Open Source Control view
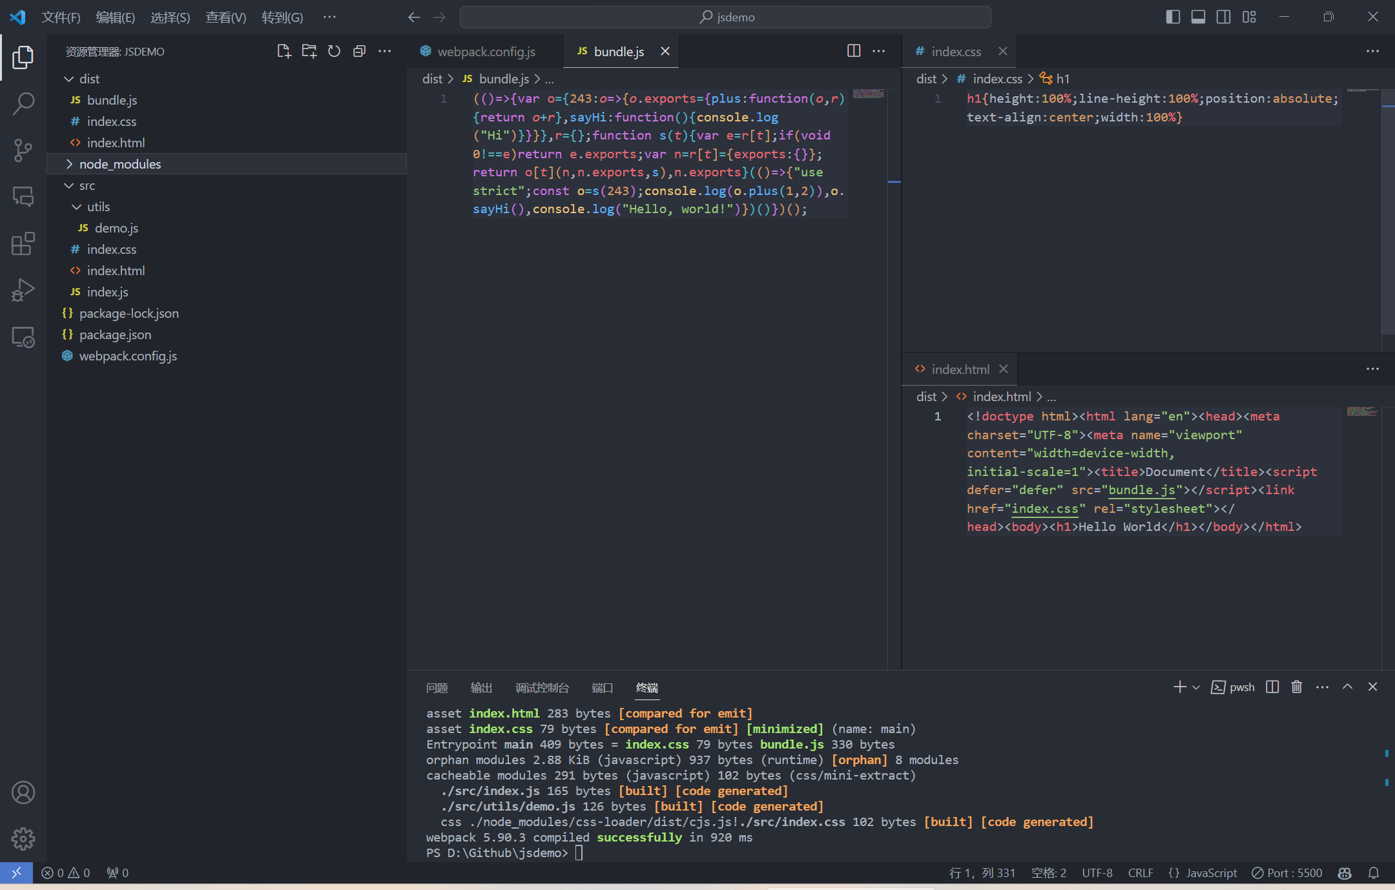Viewport: 1395px width, 890px height. [23, 150]
